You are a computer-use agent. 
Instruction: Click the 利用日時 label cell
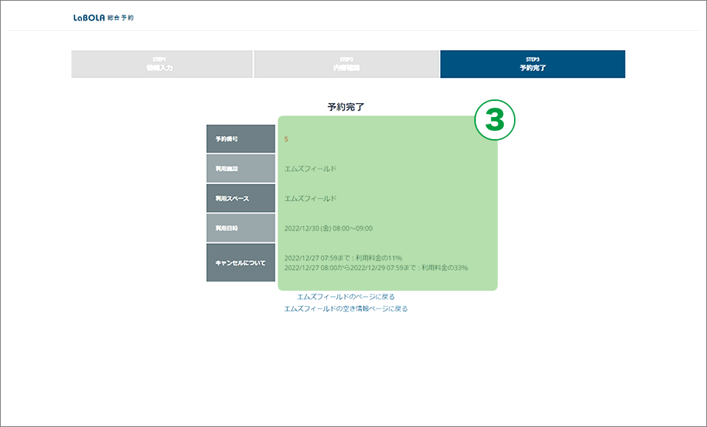[240, 228]
